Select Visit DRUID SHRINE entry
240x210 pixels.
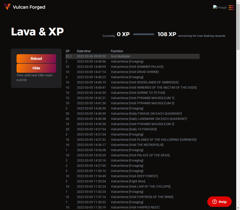pyautogui.click(x=135, y=72)
